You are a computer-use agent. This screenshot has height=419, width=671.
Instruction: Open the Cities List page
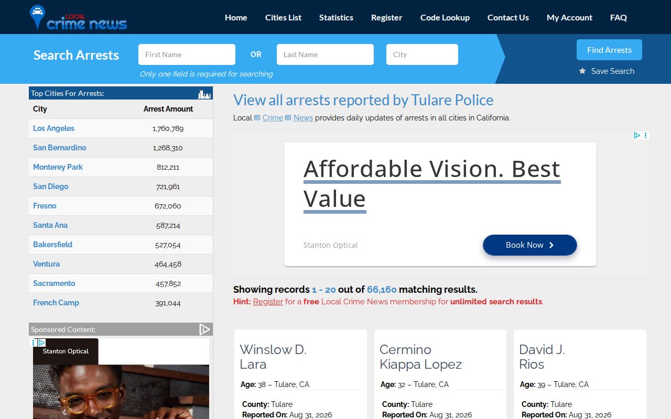coord(283,17)
